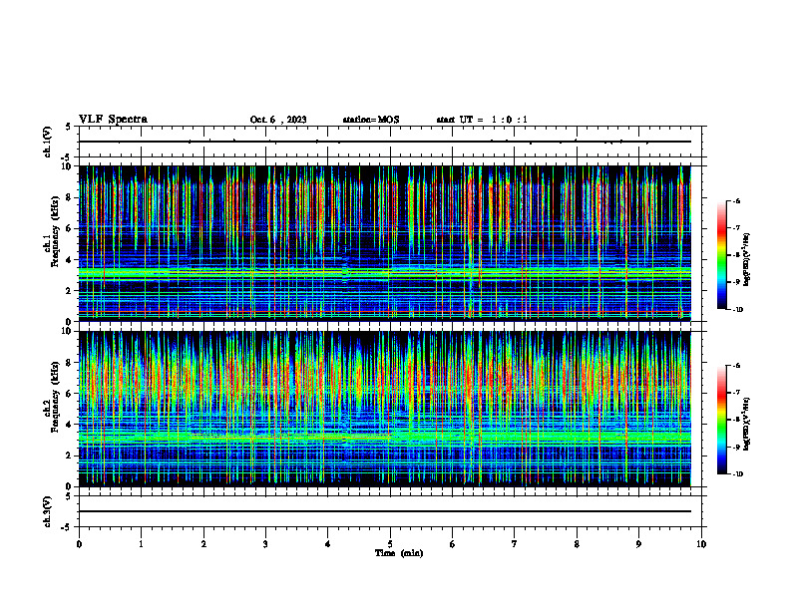The height and width of the screenshot is (610, 790).
Task: Select the date text "Oct. 6 , 2023"
Action: (278, 120)
